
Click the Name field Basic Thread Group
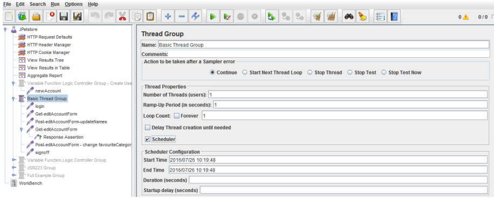[x=323, y=45]
